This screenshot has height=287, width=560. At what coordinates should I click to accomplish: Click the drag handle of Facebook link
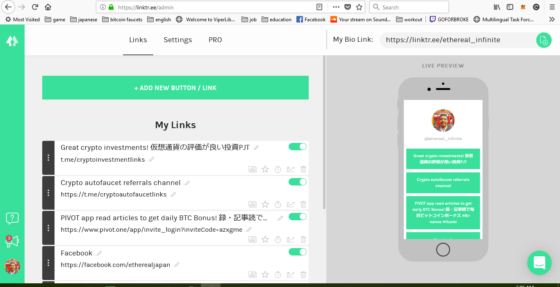point(48,263)
